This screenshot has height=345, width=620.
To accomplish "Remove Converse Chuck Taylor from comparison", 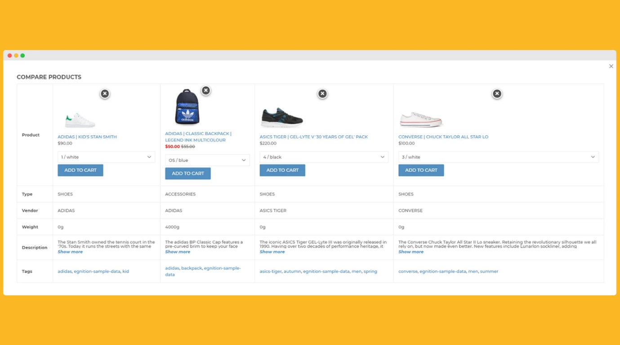I will (x=497, y=94).
